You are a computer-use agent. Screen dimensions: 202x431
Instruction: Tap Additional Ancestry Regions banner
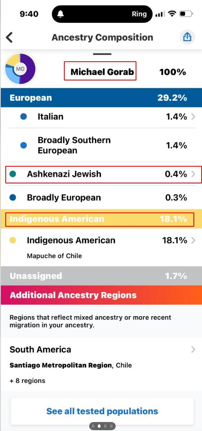101,295
